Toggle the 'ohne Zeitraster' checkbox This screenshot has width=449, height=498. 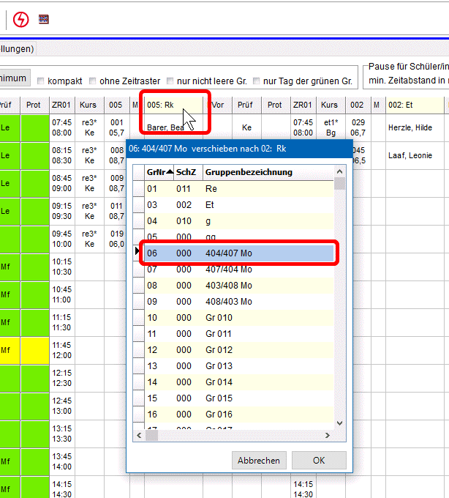pyautogui.click(x=93, y=81)
